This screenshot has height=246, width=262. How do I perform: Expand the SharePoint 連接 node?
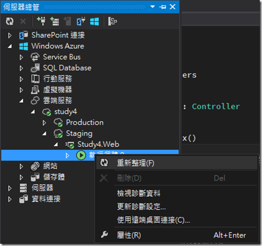[10, 35]
